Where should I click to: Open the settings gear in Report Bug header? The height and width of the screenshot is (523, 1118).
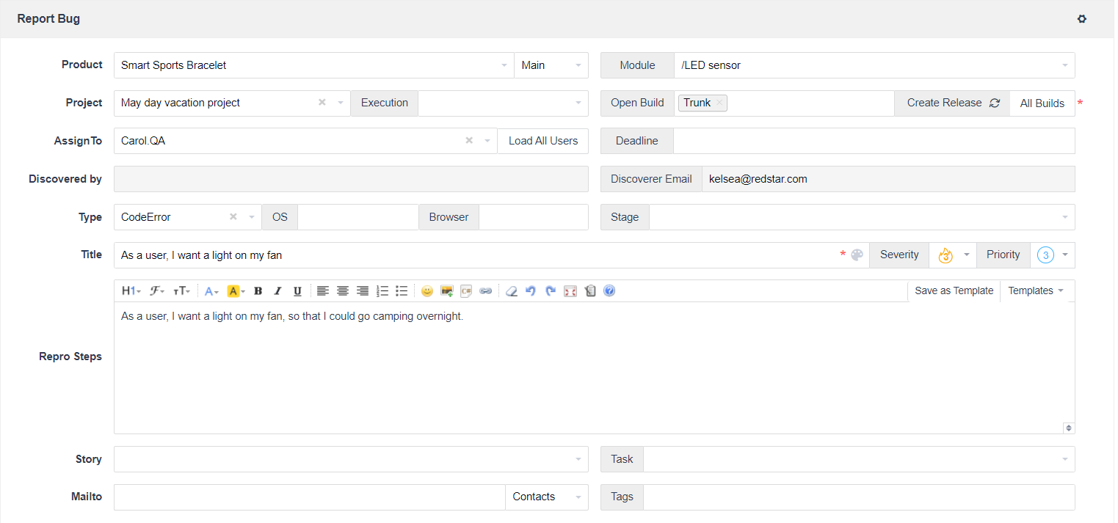point(1081,19)
